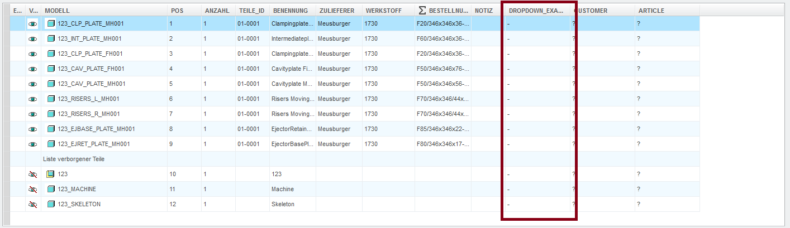Click WERKSTOFF column header
This screenshot has width=790, height=228.
tap(388, 11)
